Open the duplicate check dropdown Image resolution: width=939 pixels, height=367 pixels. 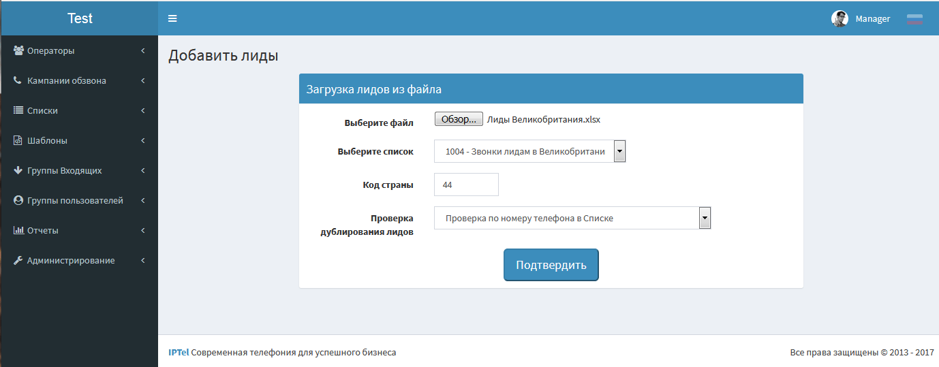572,218
